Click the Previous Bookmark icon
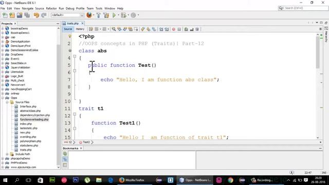The height and width of the screenshot is (185, 329). click(x=143, y=29)
